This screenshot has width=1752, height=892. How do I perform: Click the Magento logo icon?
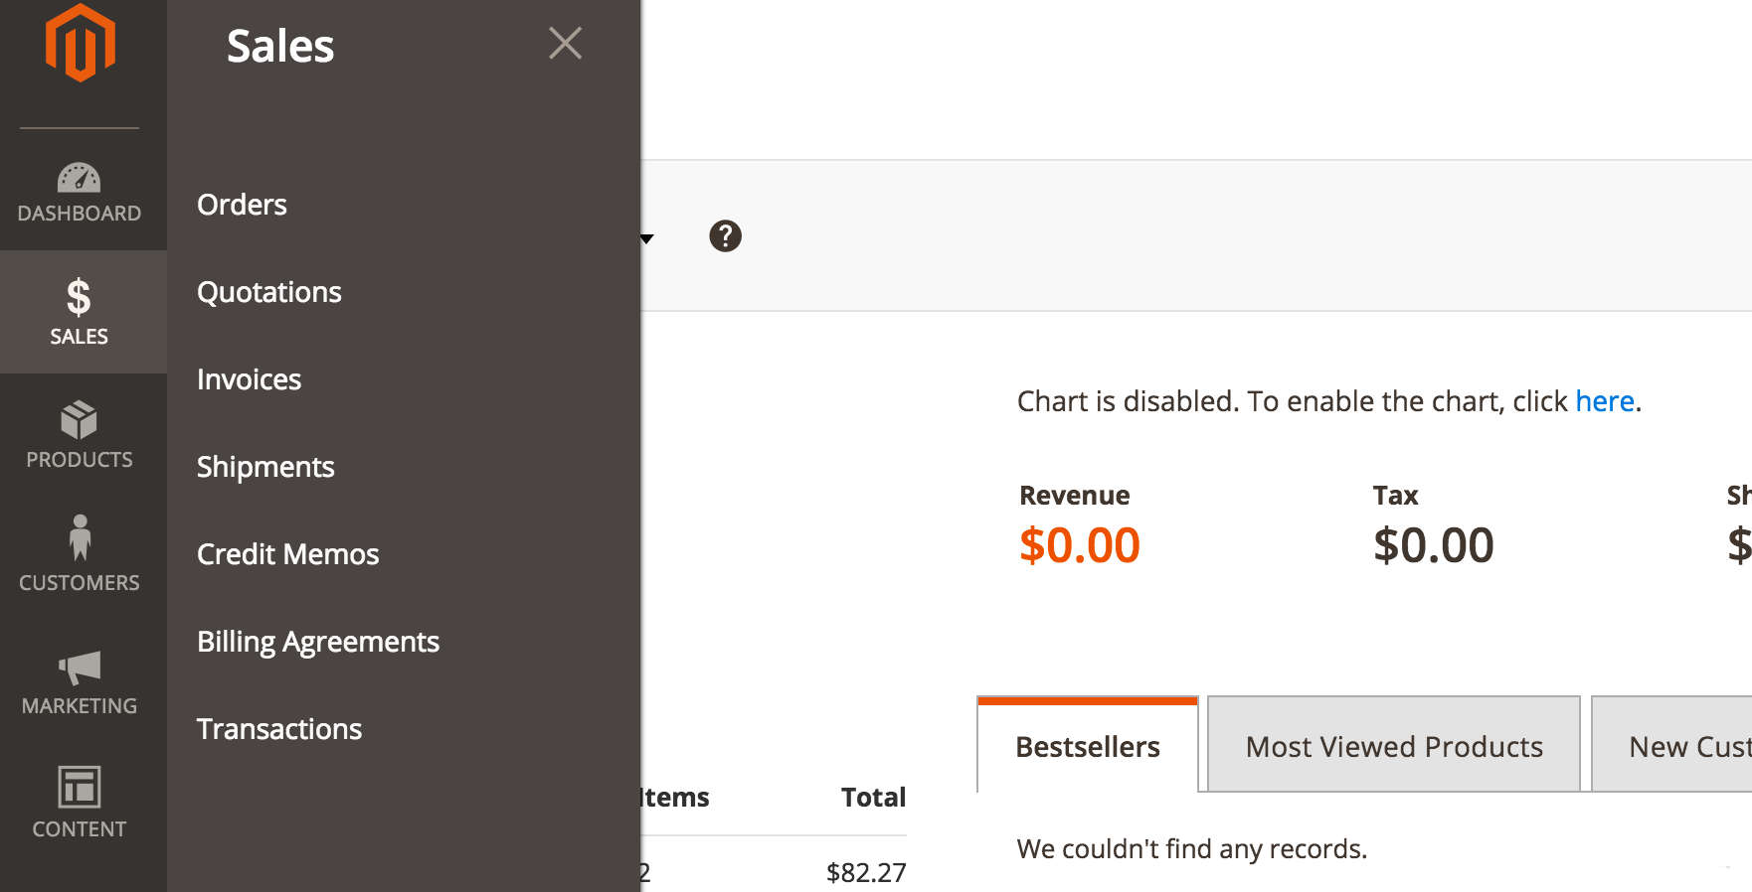pos(80,44)
